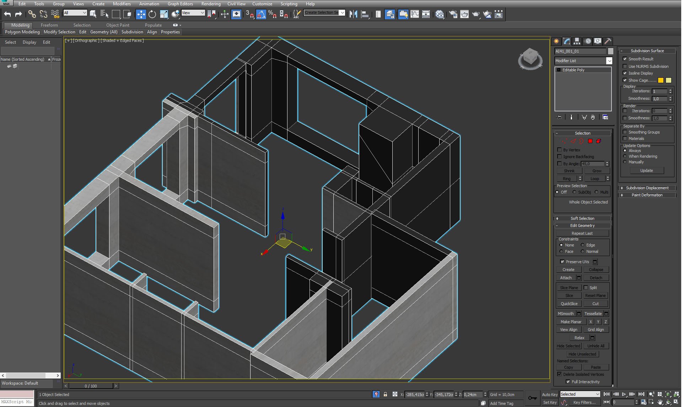The height and width of the screenshot is (407, 683).
Task: Select the Make Planar tool
Action: tap(570, 321)
